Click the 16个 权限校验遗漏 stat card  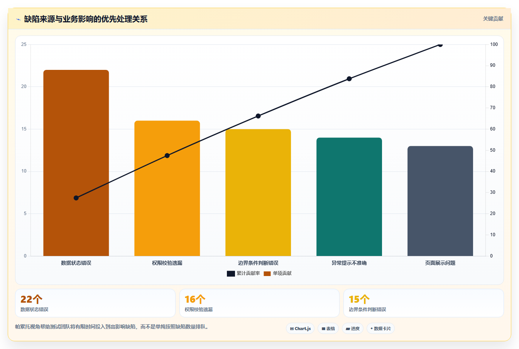tap(259, 303)
